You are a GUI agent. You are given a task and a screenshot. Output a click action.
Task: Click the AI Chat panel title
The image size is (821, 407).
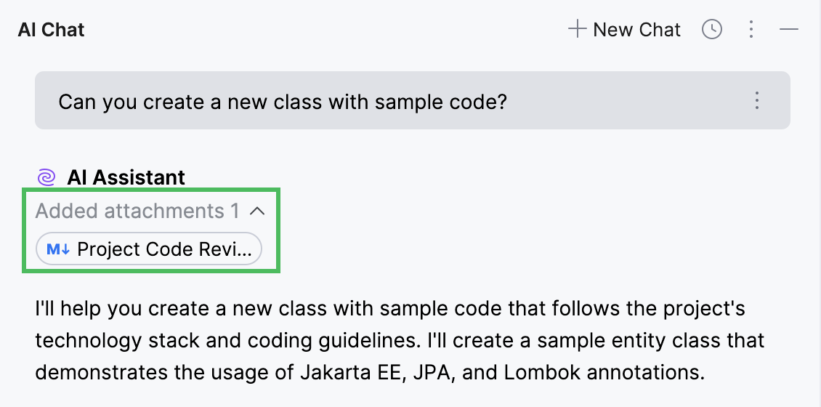tap(51, 30)
